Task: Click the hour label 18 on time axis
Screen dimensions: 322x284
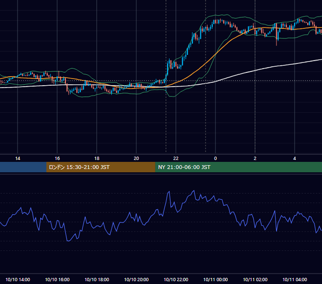Action: click(97, 159)
